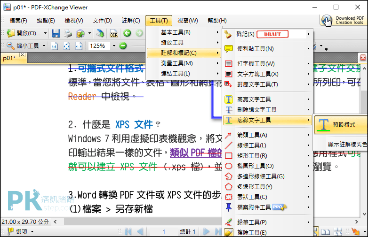
Task: Go to previous page arrow icon
Action: coord(140,232)
